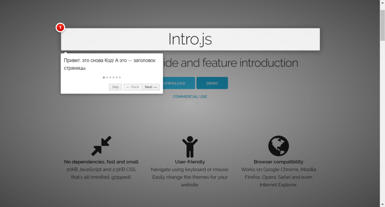Click the Back button in tooltip

tap(133, 87)
